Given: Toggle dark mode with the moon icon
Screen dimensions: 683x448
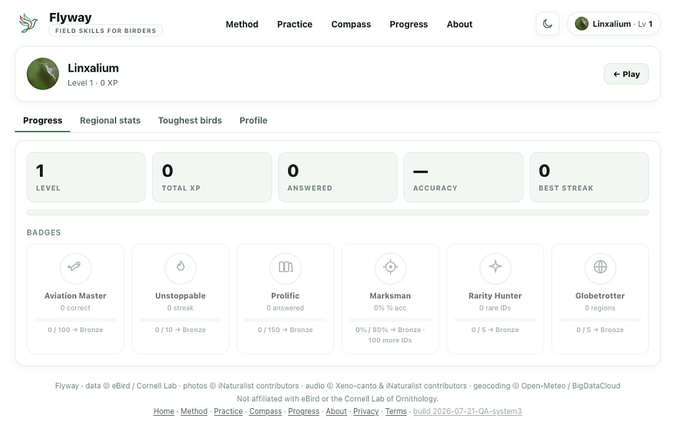Looking at the screenshot, I should [547, 24].
